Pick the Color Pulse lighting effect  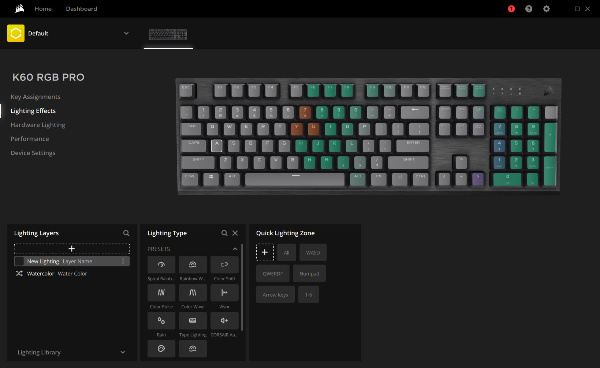click(x=161, y=293)
